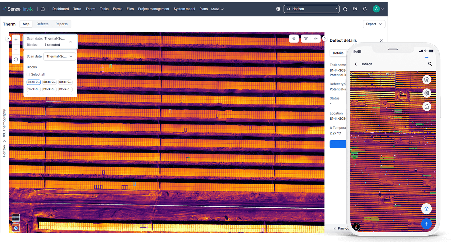The image size is (451, 243).
Task: Open the map filter funnel icon
Action: [x=306, y=39]
